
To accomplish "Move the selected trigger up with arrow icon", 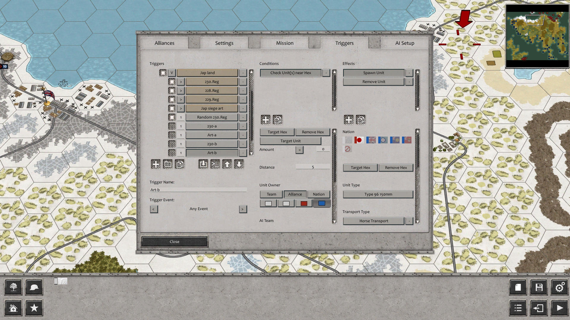I will [227, 164].
